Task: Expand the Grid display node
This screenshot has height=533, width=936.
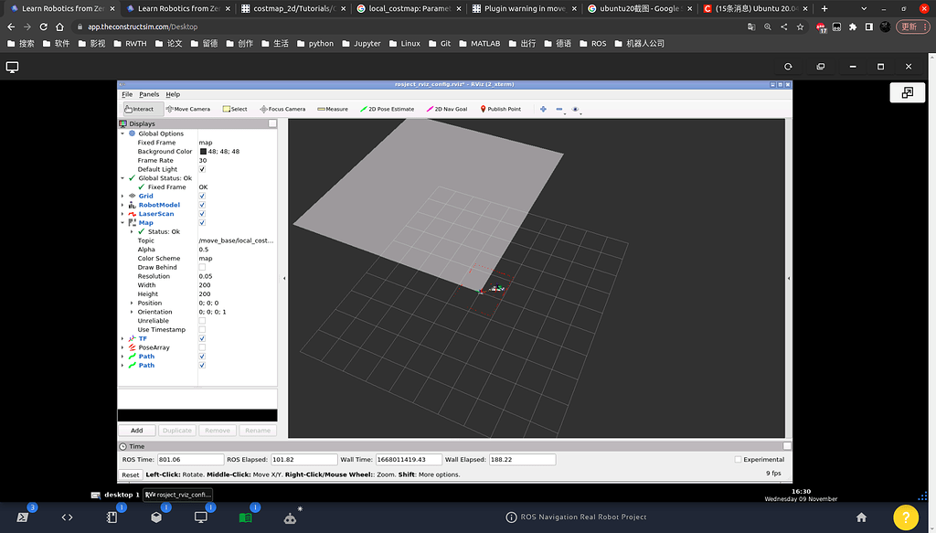Action: coord(123,196)
